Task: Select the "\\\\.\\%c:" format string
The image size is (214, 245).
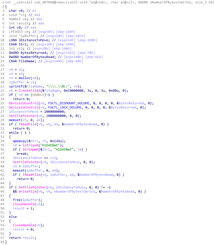Action: [x=58, y=86]
